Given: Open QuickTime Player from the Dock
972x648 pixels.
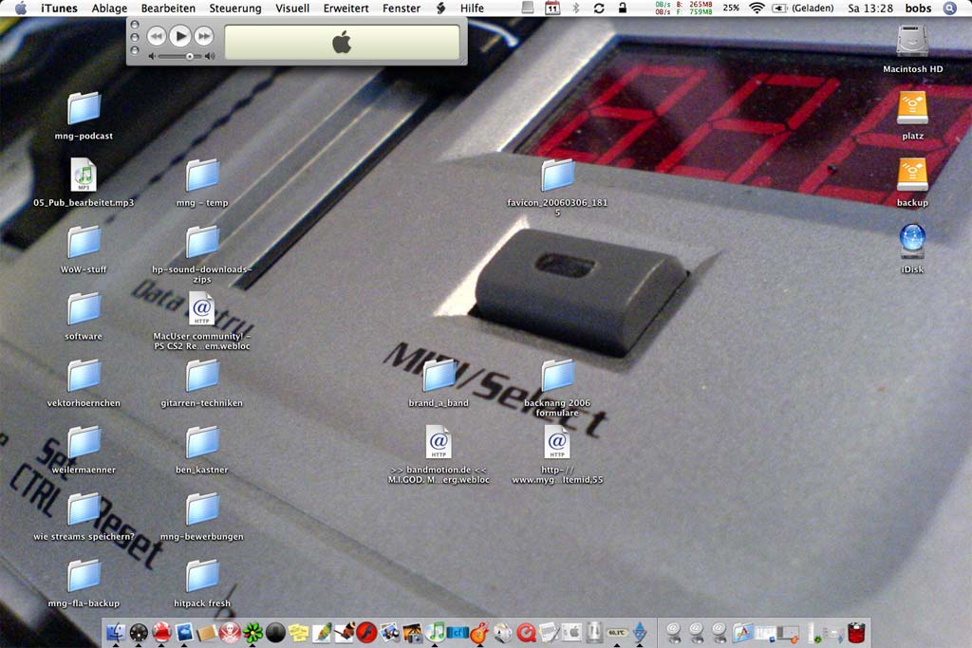Looking at the screenshot, I should [526, 632].
